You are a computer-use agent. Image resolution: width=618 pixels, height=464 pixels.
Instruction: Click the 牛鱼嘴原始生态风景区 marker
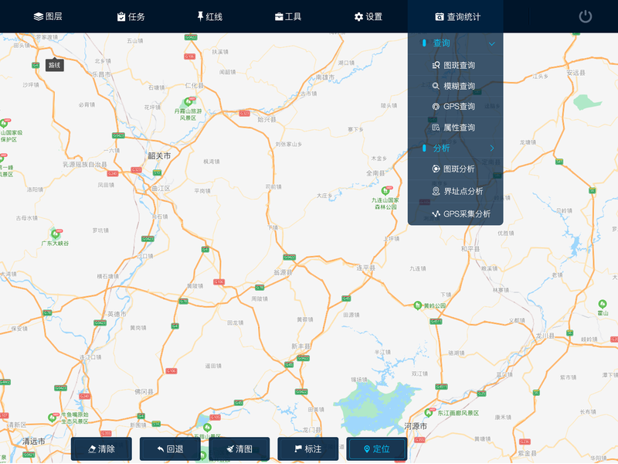point(52,418)
